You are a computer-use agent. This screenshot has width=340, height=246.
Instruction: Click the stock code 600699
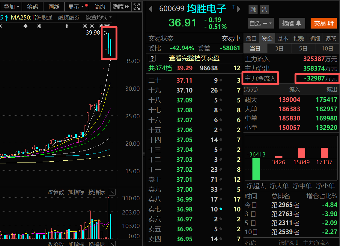coord(172,8)
